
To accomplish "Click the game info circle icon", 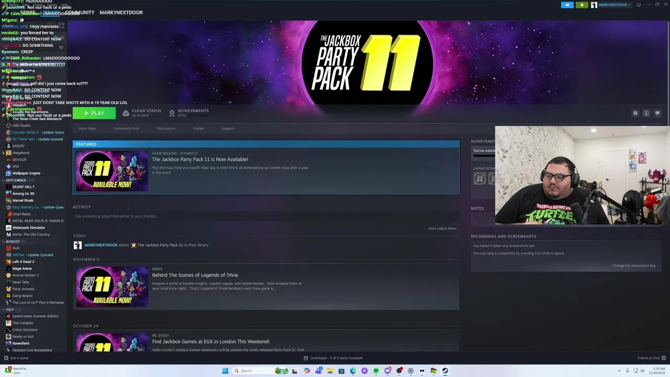I will coord(646,113).
